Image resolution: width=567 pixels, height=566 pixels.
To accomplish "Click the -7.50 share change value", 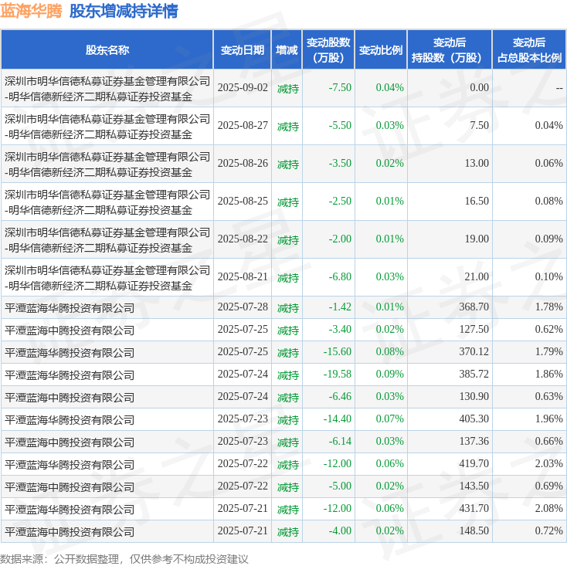I will click(340, 88).
